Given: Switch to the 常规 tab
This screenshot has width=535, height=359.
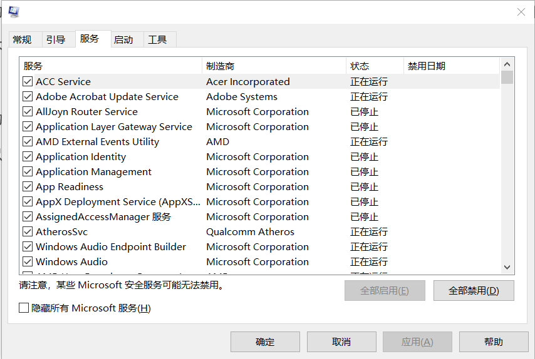Looking at the screenshot, I should pyautogui.click(x=22, y=39).
